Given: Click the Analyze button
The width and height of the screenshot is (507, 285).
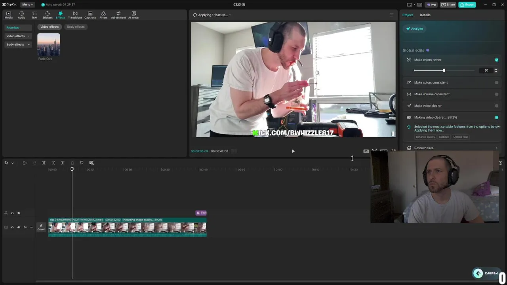Looking at the screenshot, I should click(x=414, y=29).
